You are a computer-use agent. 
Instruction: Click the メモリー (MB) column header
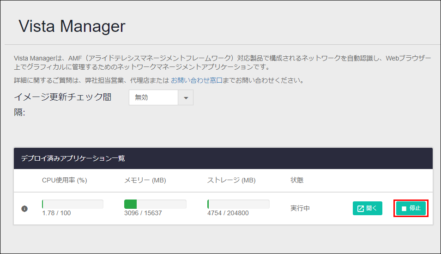(x=145, y=180)
